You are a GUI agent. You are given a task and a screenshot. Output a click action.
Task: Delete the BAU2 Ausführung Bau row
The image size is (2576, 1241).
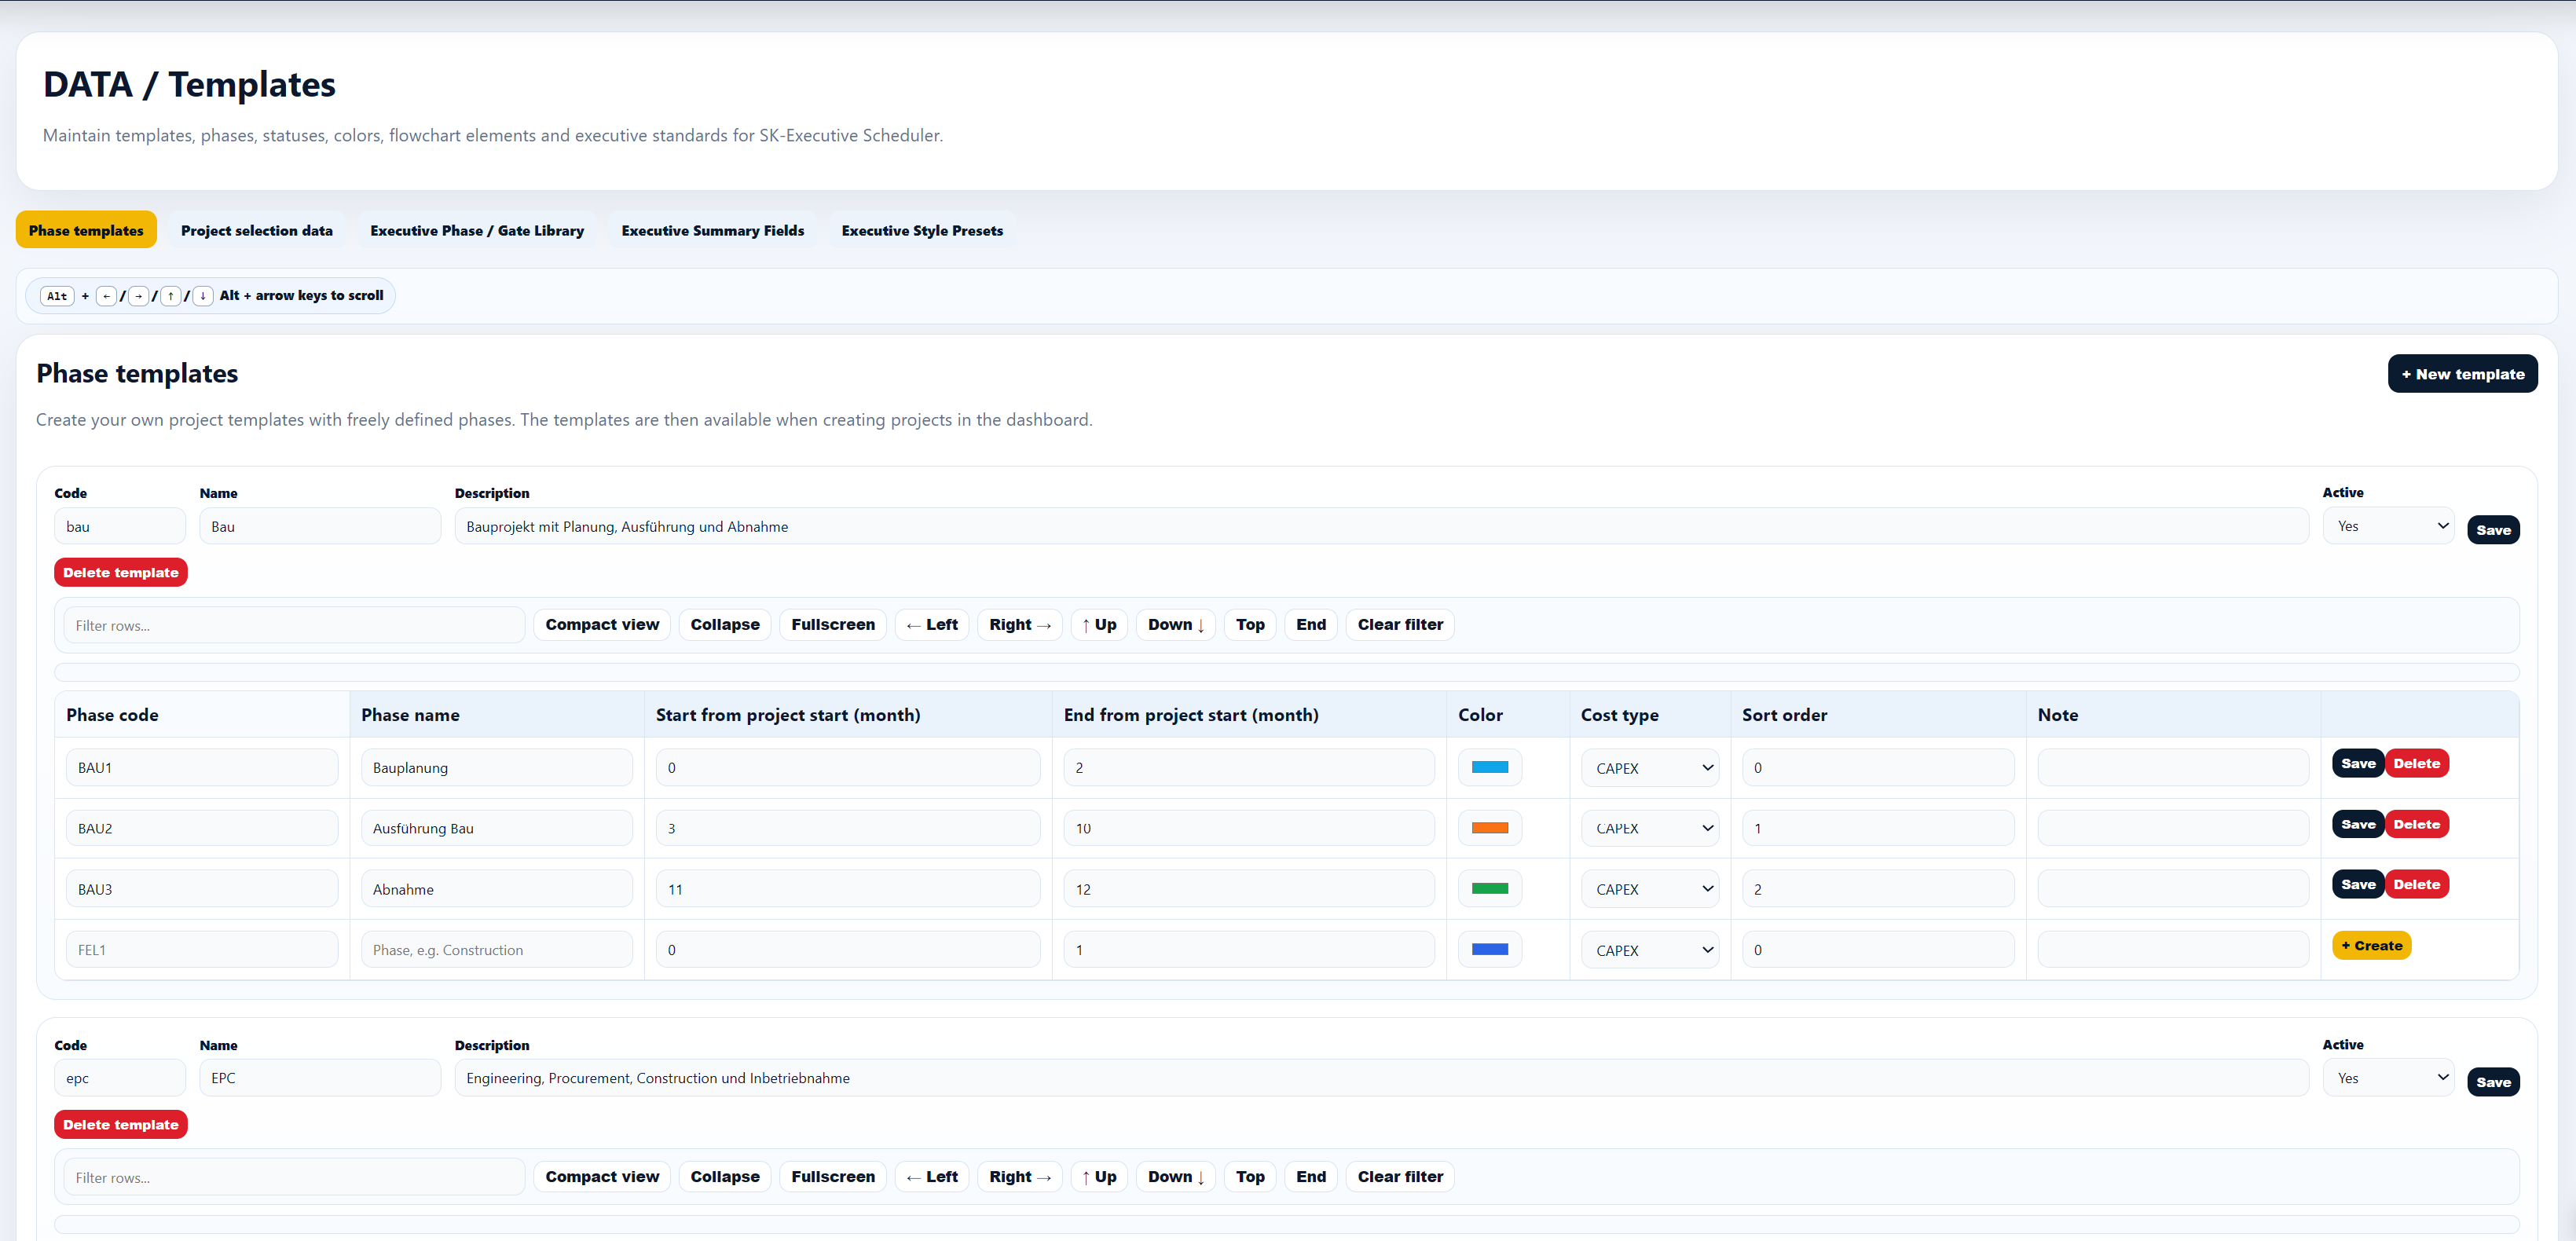click(2416, 824)
